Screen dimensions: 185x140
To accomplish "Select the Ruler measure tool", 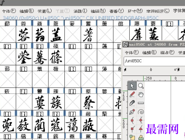I will (x=141, y=103).
